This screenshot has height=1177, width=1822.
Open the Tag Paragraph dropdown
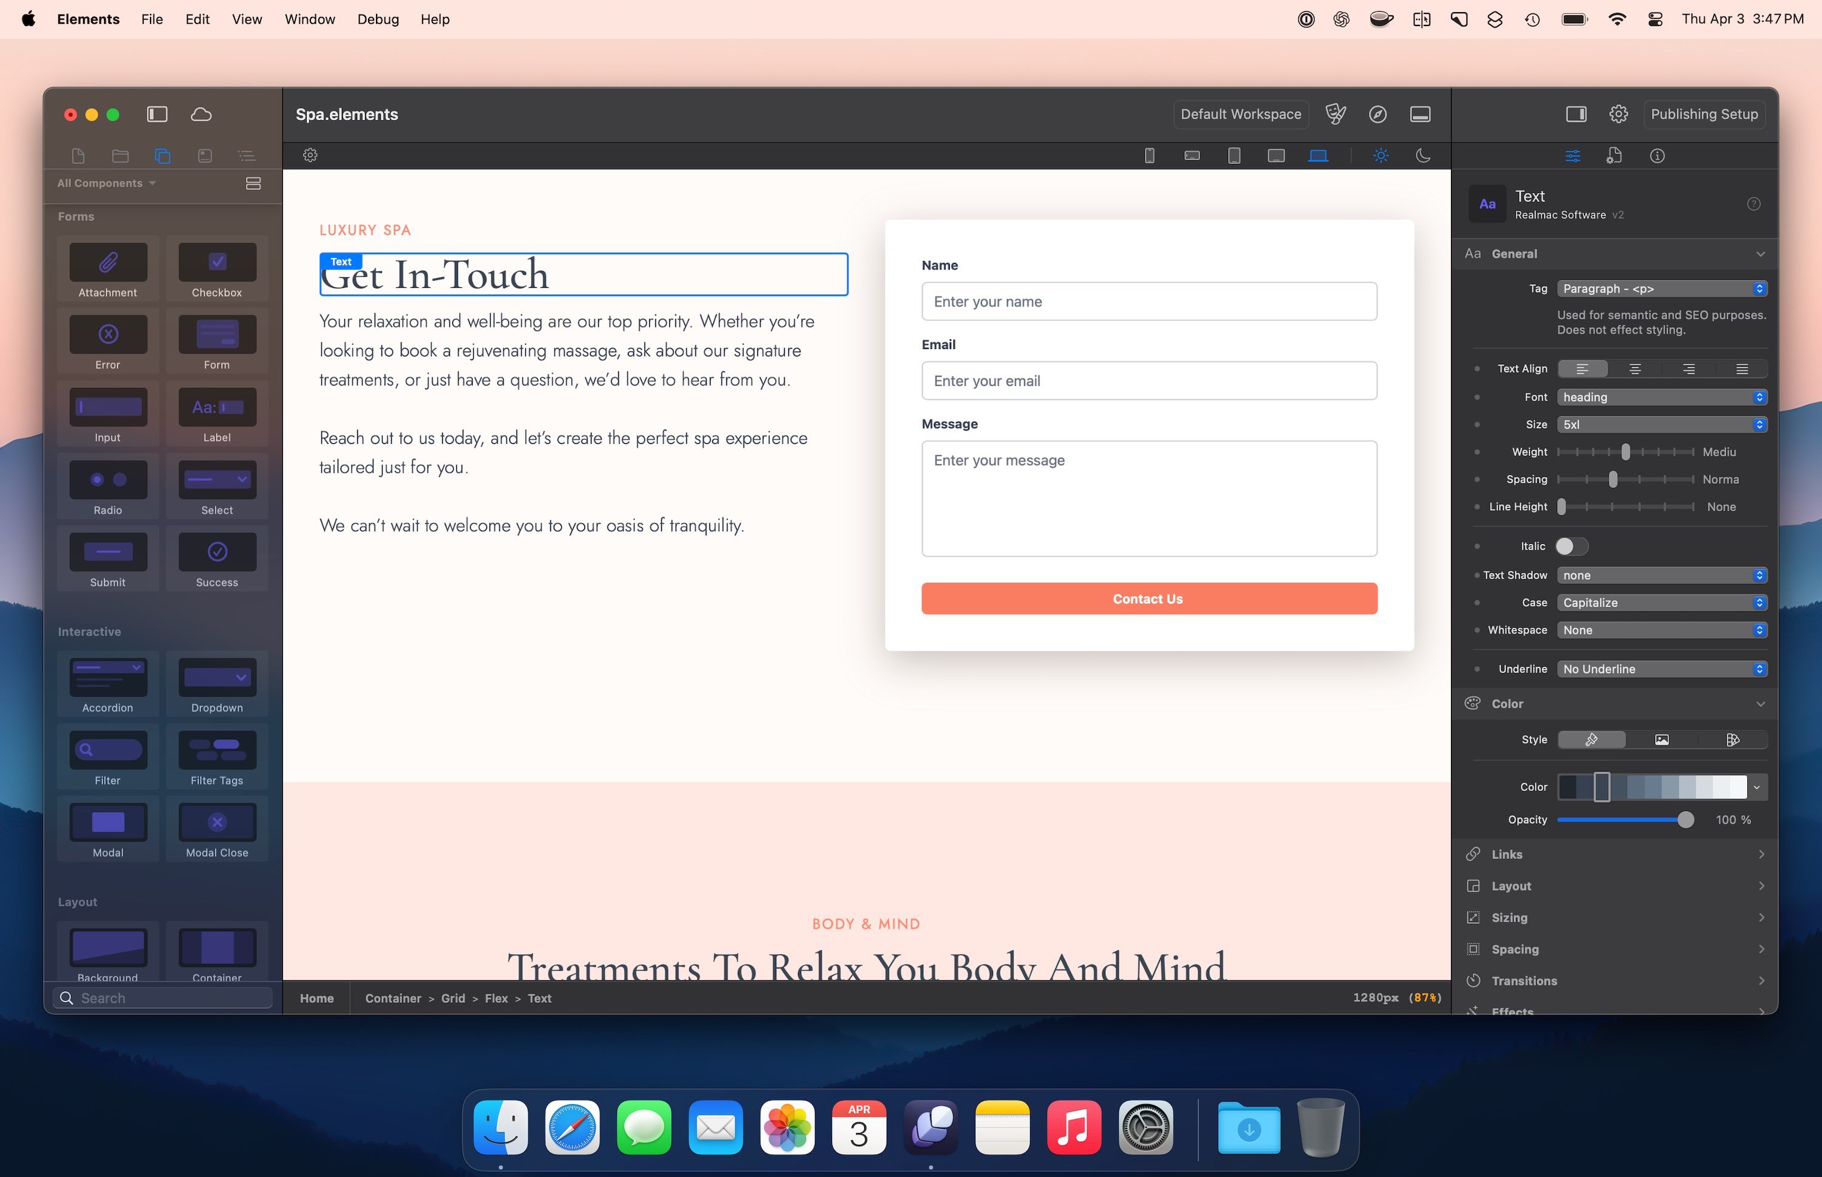pos(1662,289)
